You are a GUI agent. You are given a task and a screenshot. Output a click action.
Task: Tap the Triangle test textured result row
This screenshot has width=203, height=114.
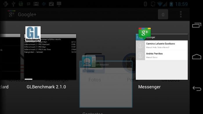click(x=50, y=52)
